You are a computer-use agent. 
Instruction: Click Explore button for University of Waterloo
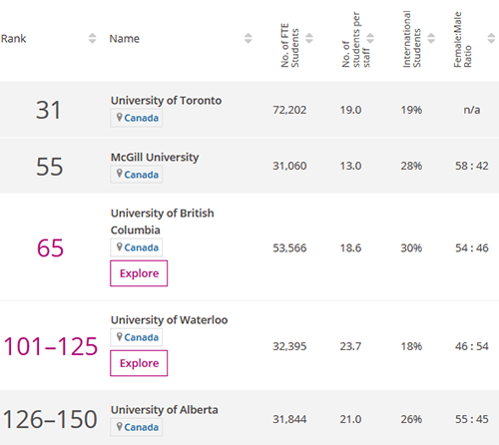(139, 363)
